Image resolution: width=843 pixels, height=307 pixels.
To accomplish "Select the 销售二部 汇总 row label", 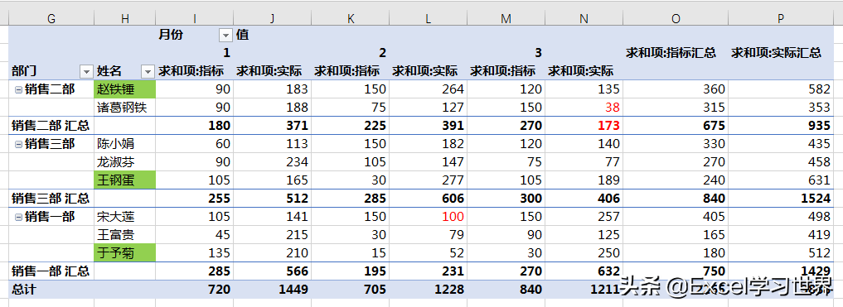I will click(x=51, y=126).
